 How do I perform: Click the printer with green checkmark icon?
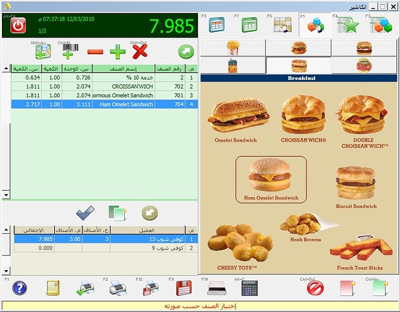[85, 288]
